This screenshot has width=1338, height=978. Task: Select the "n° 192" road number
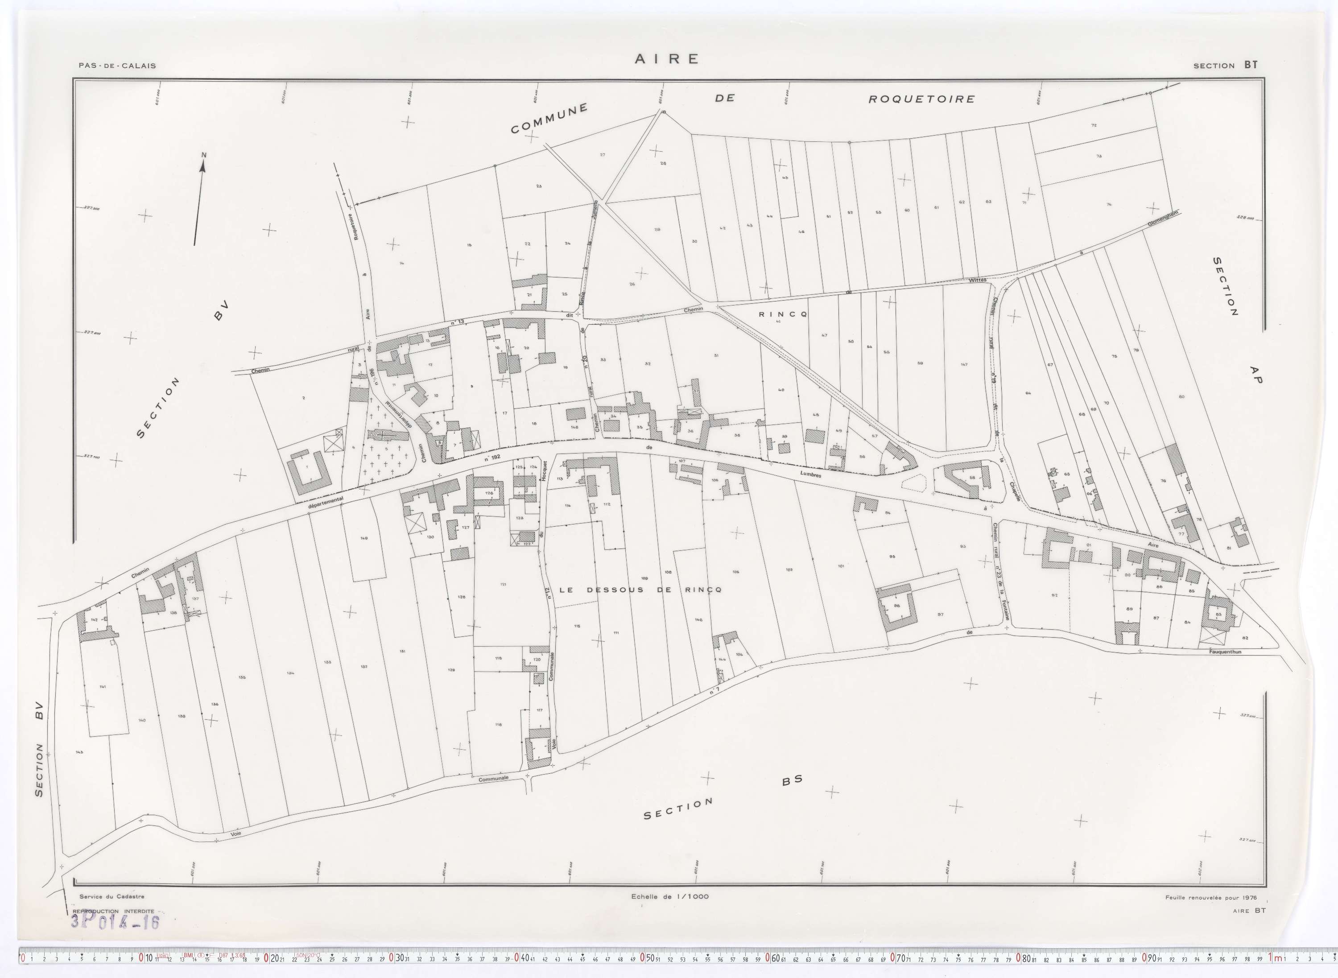(492, 457)
